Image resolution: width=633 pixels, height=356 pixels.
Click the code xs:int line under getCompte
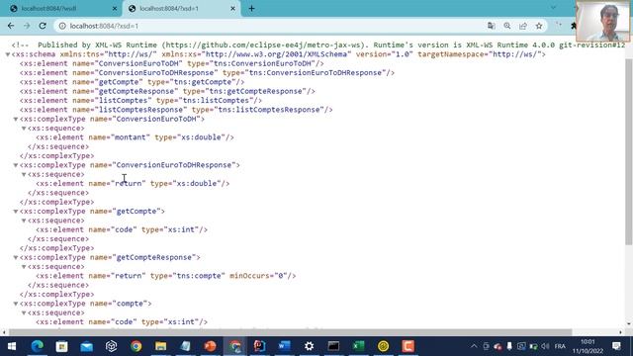(x=122, y=229)
